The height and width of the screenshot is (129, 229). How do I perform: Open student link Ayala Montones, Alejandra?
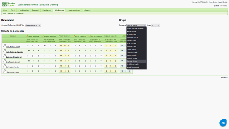(x=14, y=52)
